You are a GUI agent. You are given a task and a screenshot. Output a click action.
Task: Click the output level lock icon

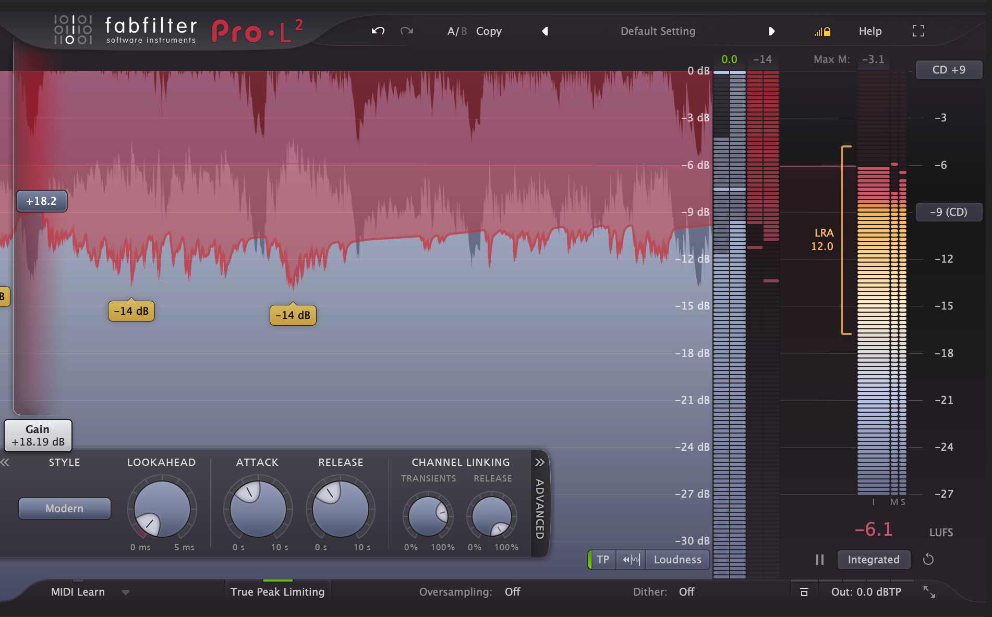822,32
